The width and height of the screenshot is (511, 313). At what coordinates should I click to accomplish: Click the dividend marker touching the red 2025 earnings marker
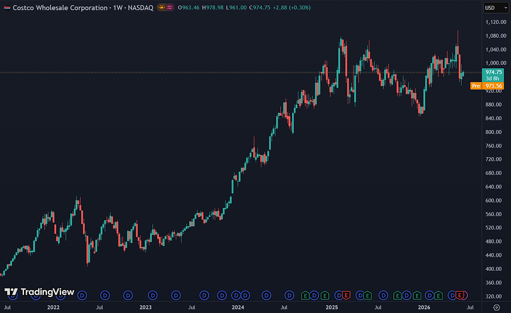pos(339,295)
